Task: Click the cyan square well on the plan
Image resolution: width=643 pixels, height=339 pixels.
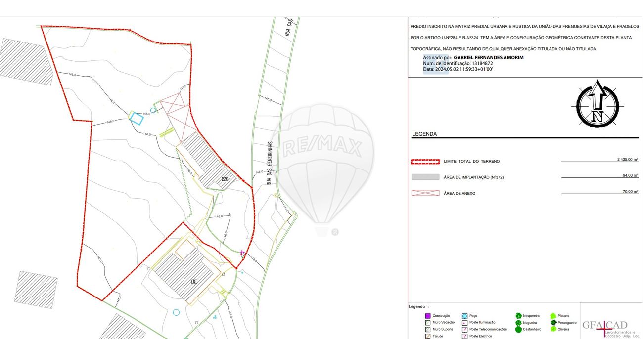Action: click(x=137, y=118)
